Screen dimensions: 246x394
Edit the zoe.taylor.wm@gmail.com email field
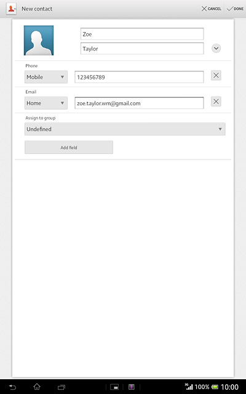(139, 103)
